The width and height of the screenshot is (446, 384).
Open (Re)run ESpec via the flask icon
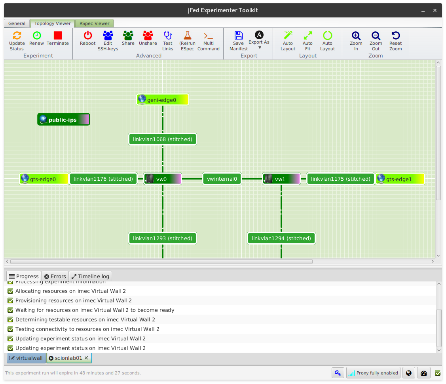187,36
